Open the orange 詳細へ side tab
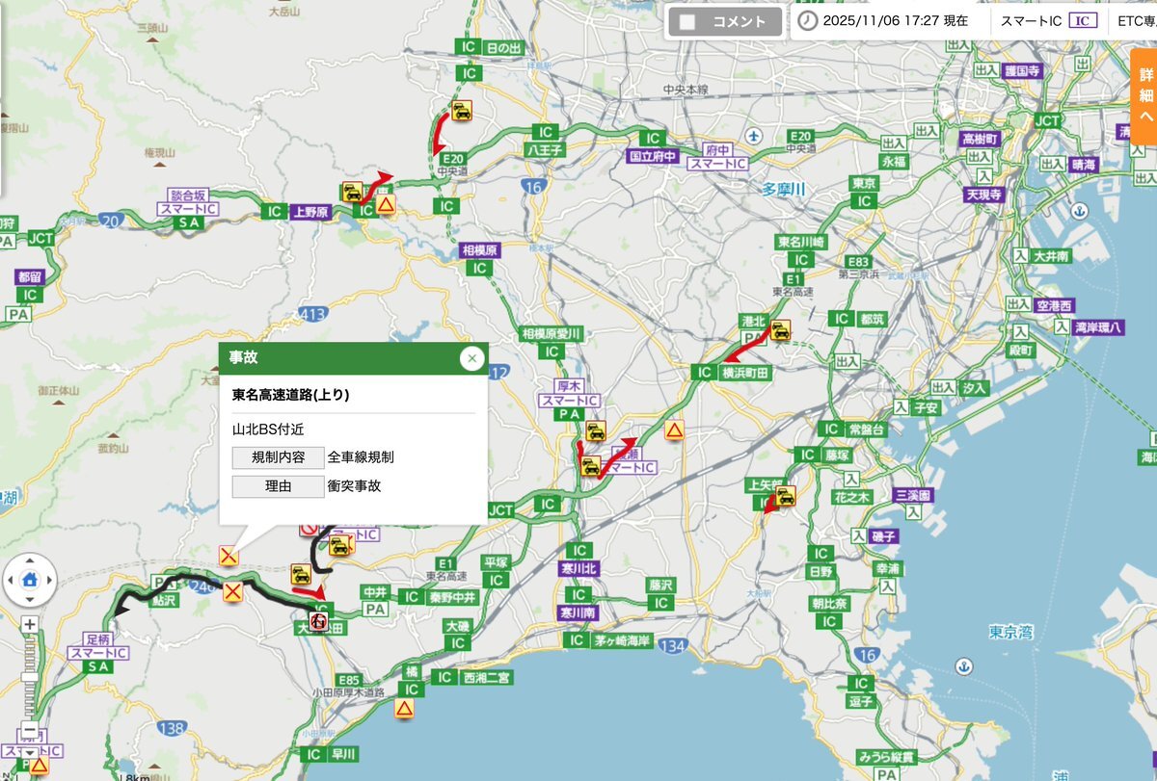The height and width of the screenshot is (781, 1157). pyautogui.click(x=1144, y=95)
